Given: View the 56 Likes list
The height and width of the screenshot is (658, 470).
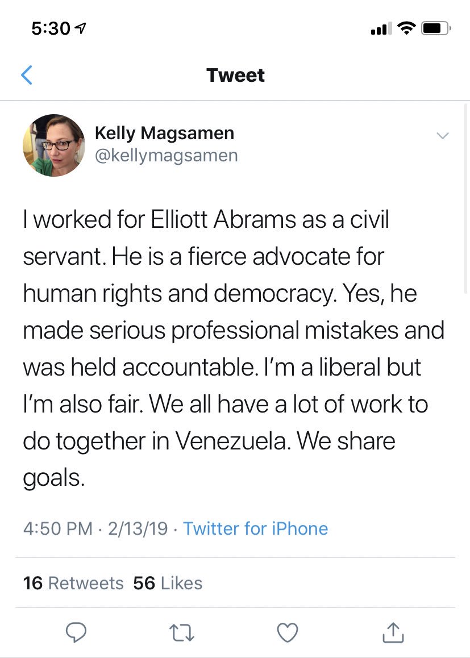Looking at the screenshot, I should coord(168,583).
